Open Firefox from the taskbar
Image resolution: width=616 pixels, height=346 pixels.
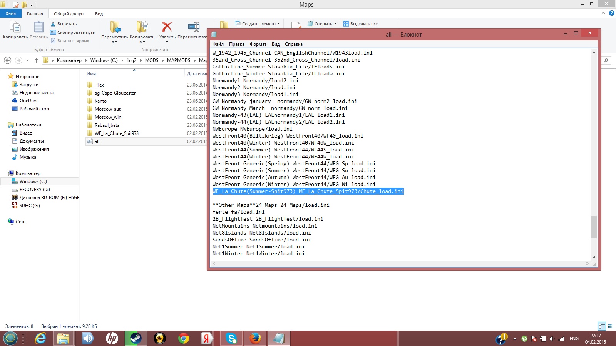pyautogui.click(x=255, y=338)
